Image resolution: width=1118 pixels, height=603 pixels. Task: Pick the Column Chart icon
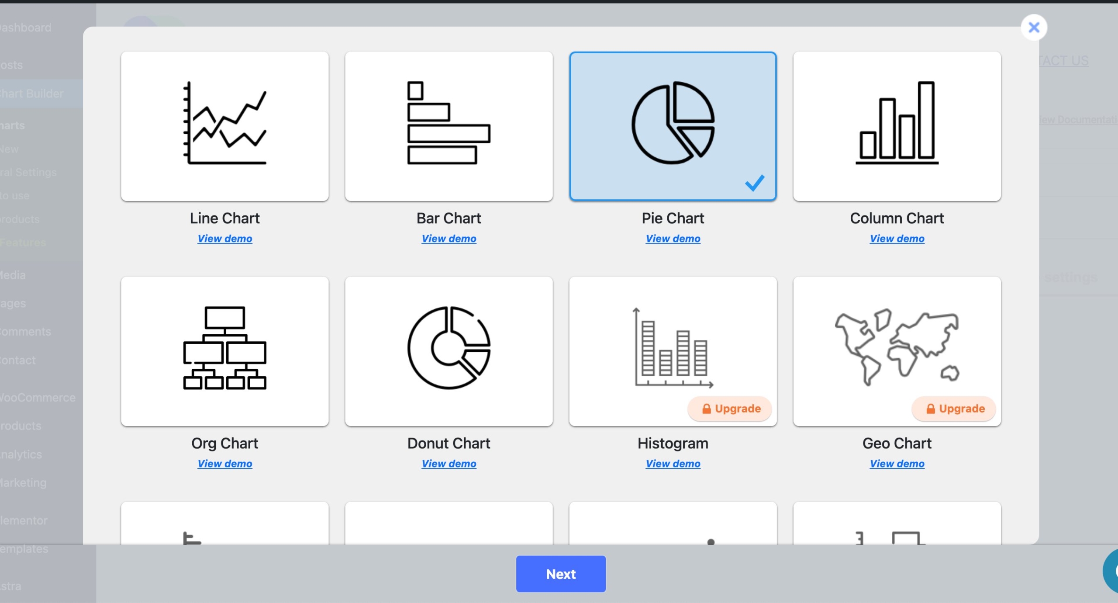tap(897, 126)
